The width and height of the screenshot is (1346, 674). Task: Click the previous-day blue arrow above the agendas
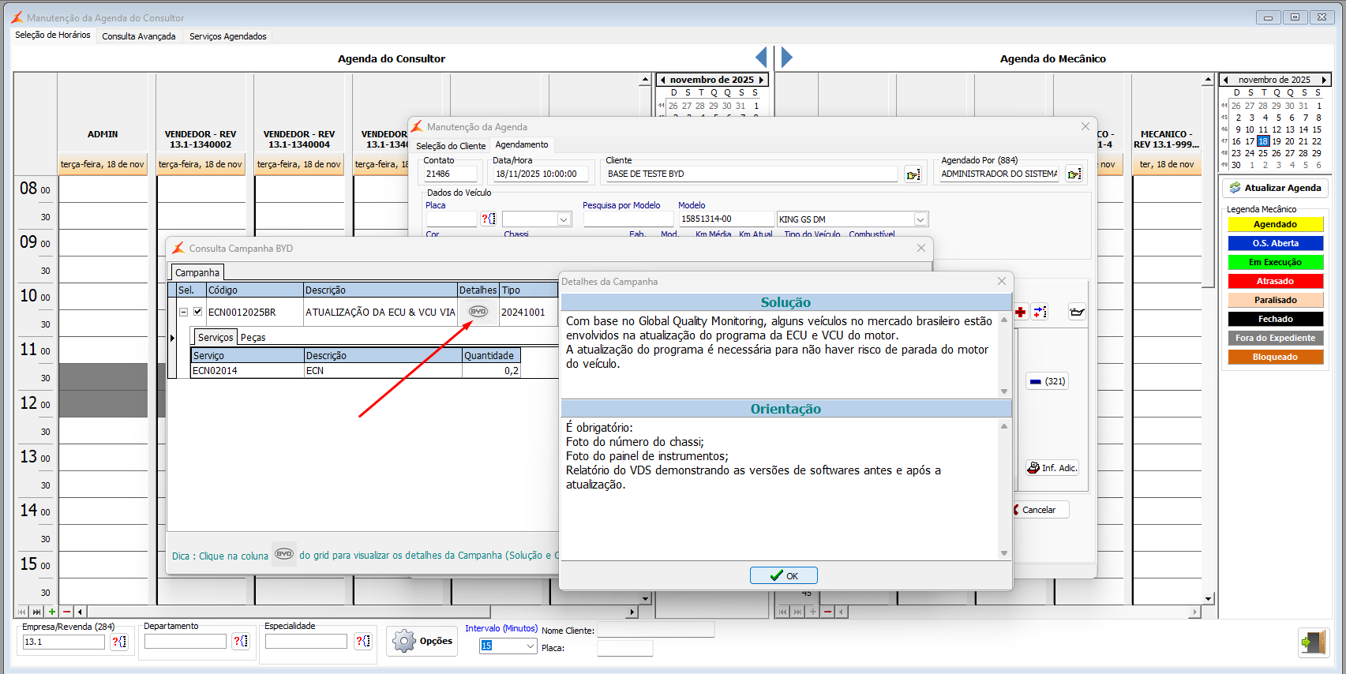(x=761, y=57)
